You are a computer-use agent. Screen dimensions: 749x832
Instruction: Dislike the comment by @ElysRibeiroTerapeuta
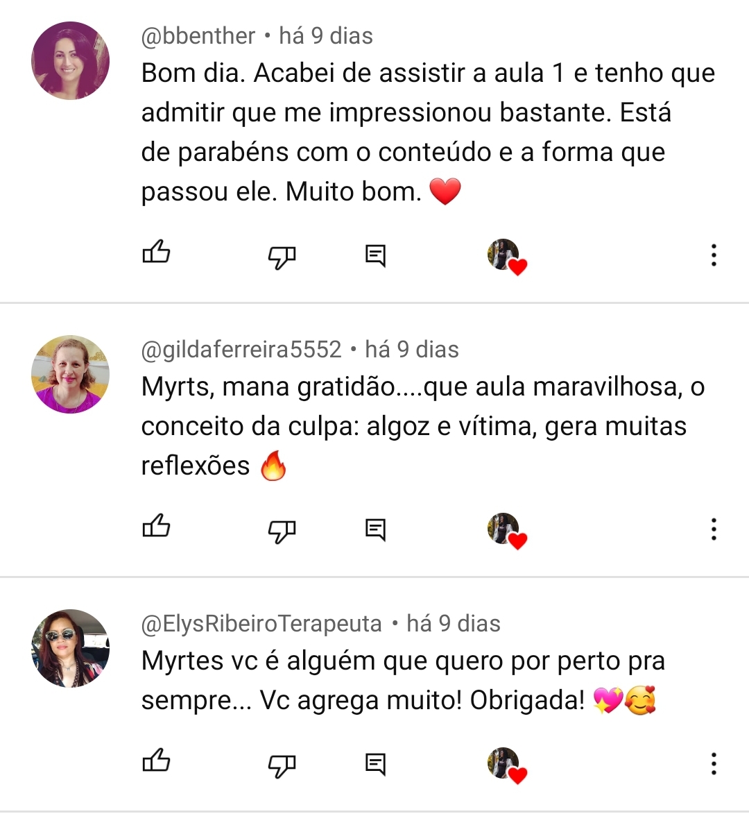coord(282,765)
